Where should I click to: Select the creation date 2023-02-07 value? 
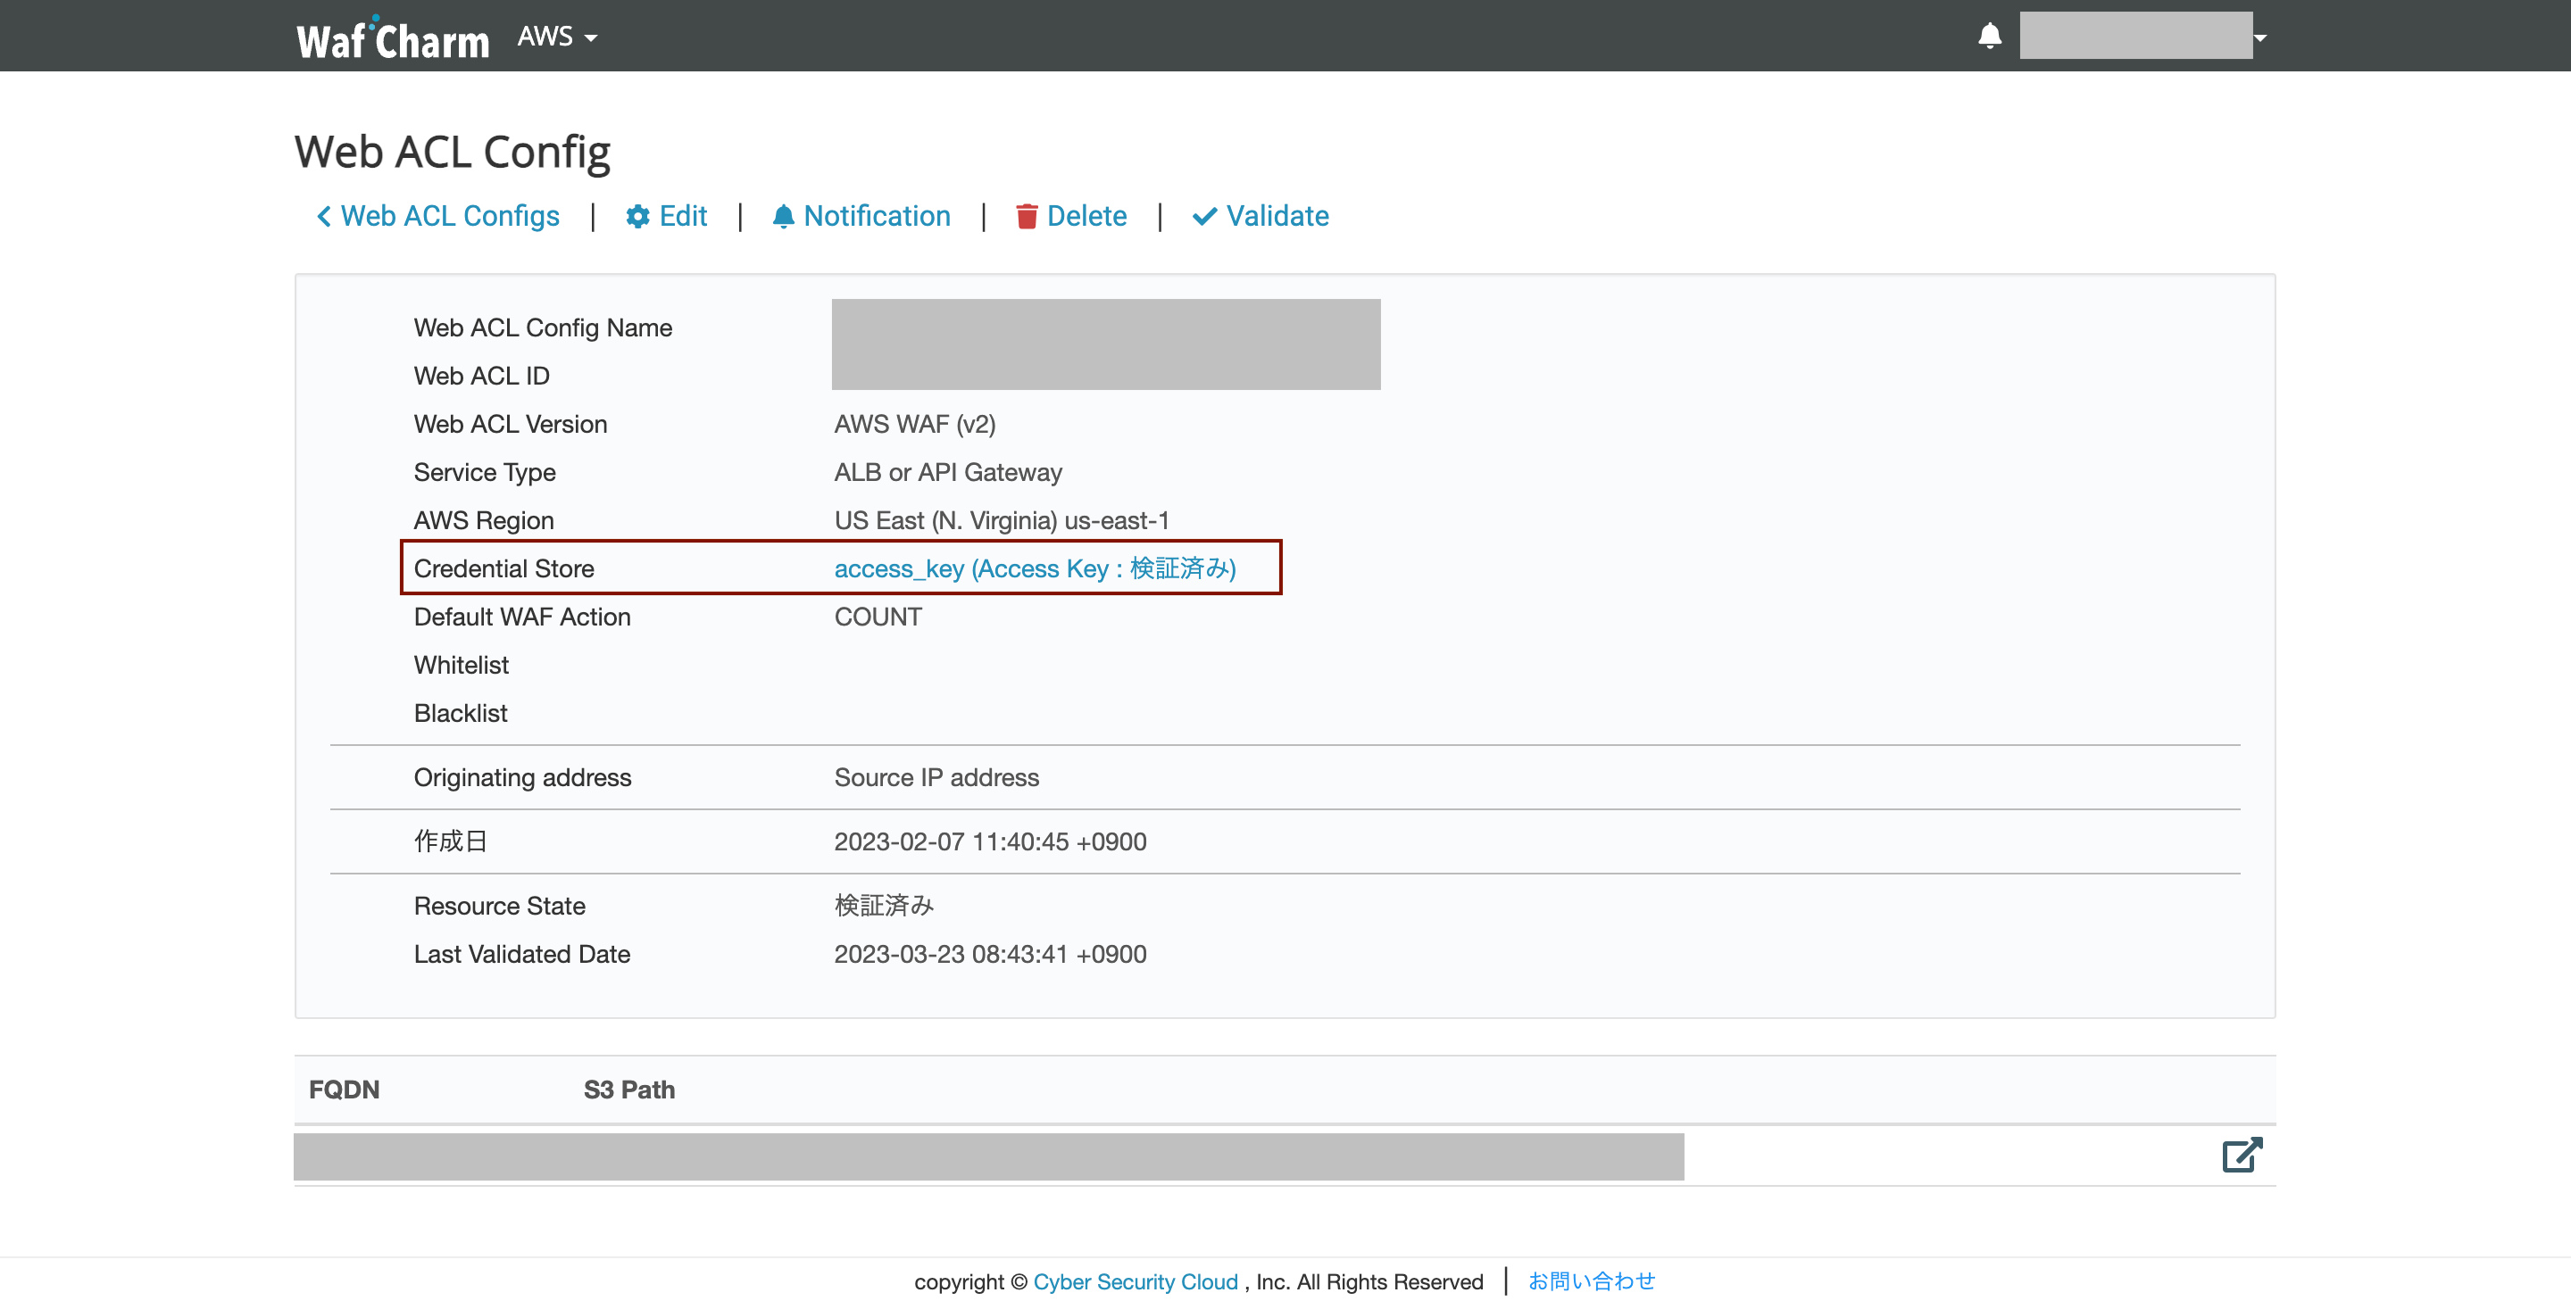click(990, 842)
